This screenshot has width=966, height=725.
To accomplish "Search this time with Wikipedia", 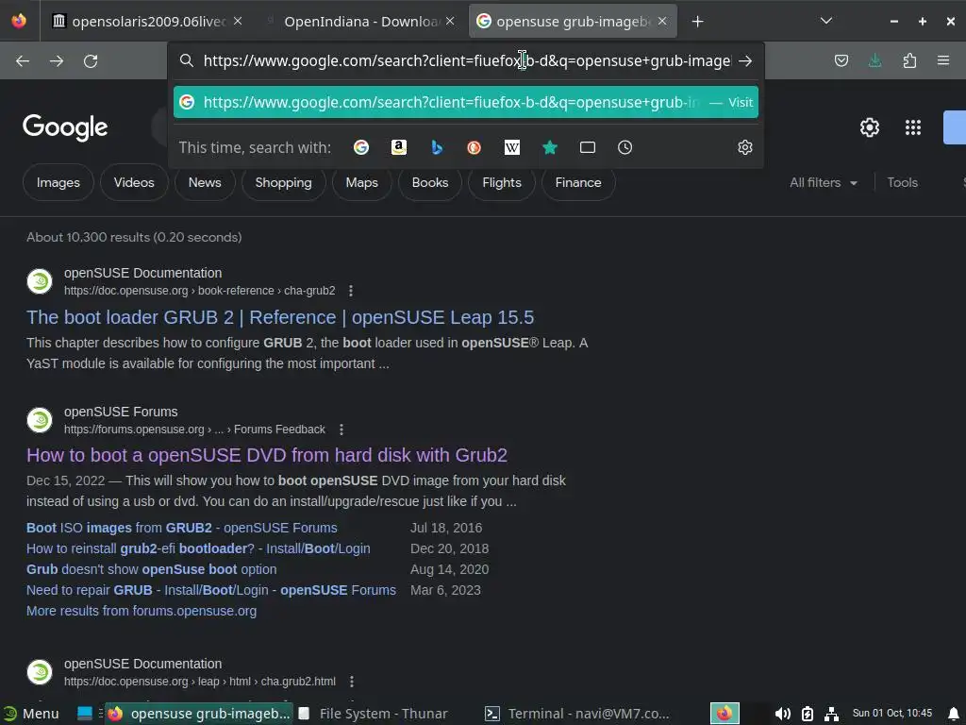I will [x=512, y=147].
